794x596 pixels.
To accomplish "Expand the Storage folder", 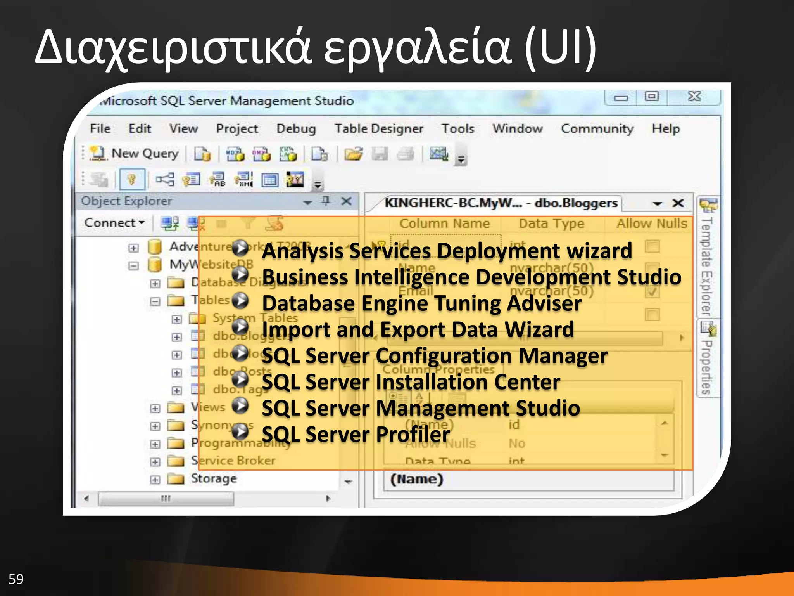I will [155, 480].
